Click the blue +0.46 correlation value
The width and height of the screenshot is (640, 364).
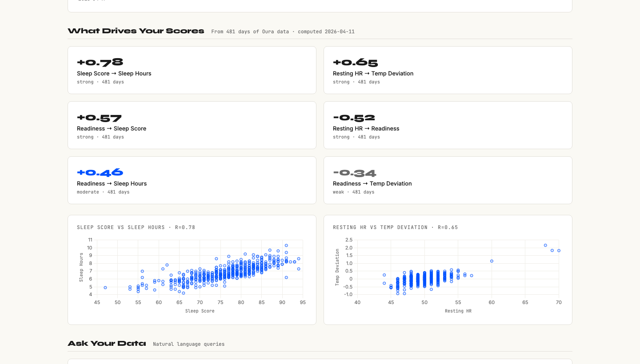(100, 173)
